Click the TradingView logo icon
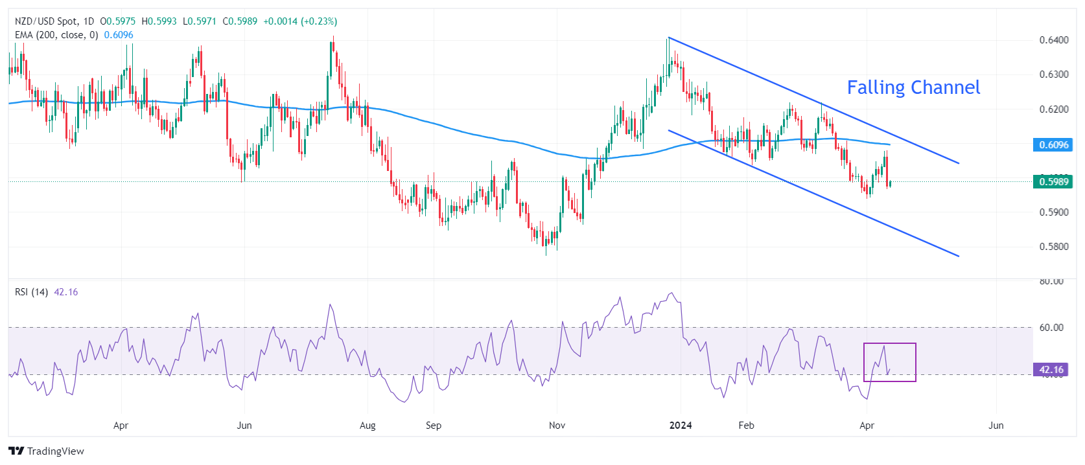Viewport: 1085px width, 465px height. pyautogui.click(x=16, y=451)
